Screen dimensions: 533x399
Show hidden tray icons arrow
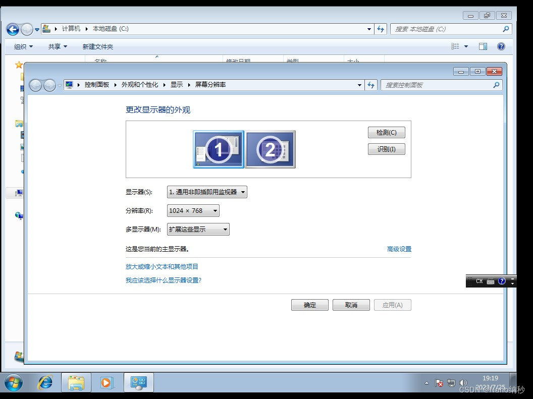427,383
